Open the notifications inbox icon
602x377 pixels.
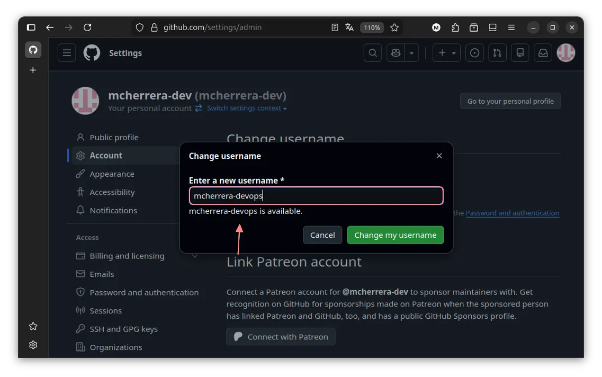point(543,53)
